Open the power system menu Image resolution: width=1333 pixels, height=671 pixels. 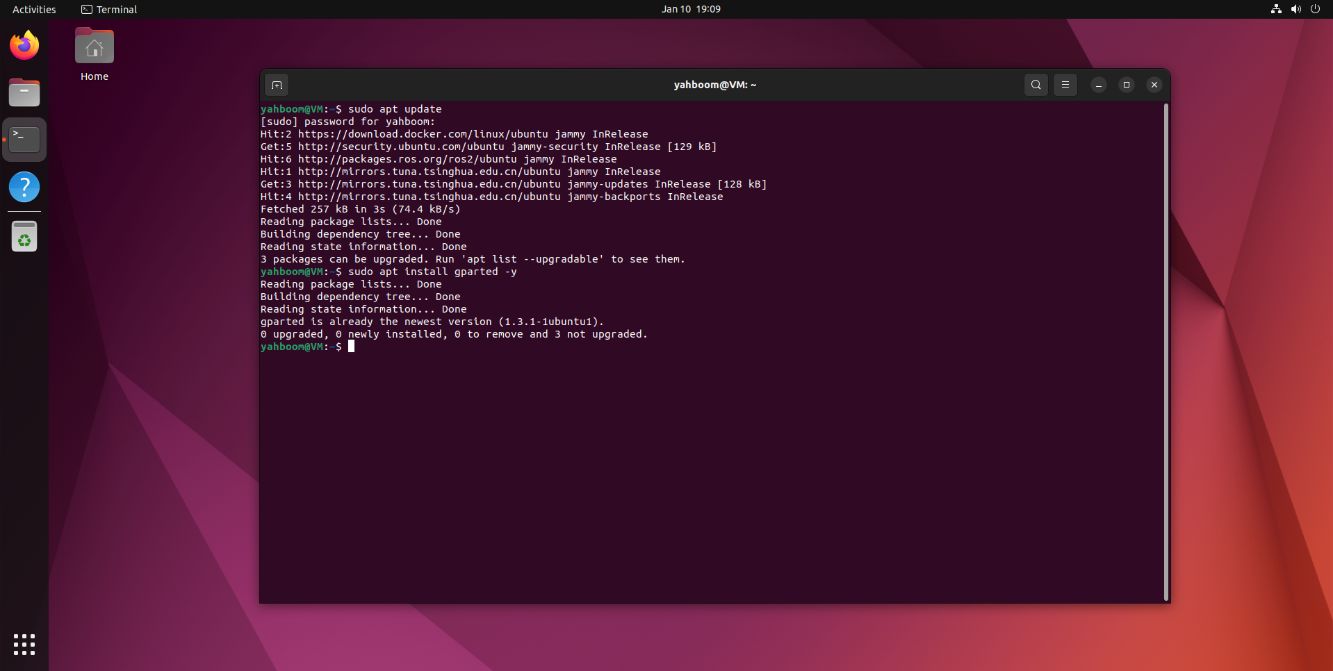pos(1315,9)
